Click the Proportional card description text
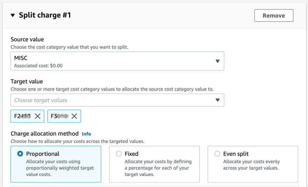This screenshot has height=187, width=308. [60, 168]
